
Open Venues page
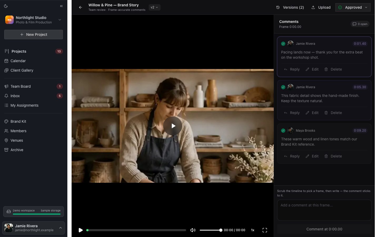click(33, 140)
